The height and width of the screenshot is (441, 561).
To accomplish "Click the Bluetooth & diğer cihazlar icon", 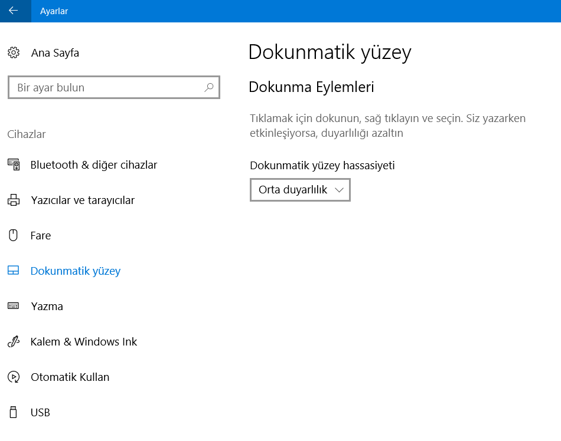I will pos(14,165).
